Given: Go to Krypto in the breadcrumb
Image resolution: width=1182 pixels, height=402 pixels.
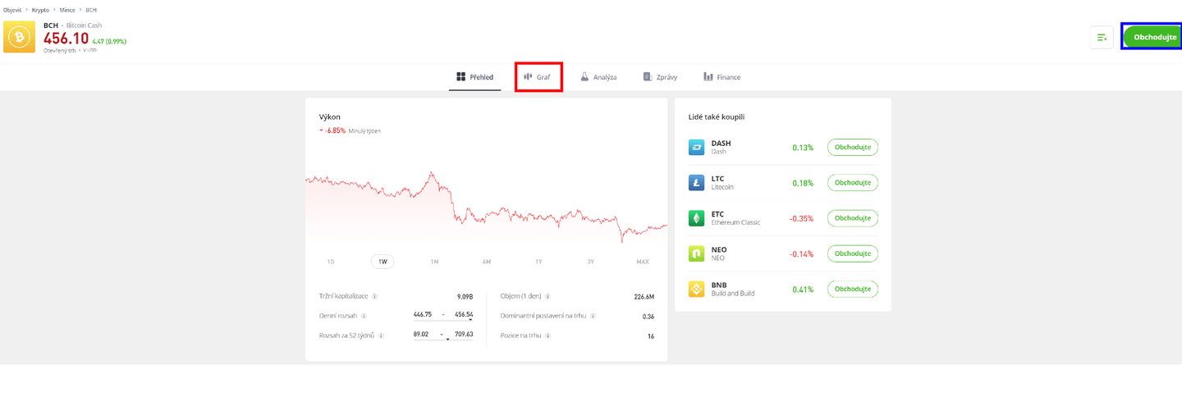Looking at the screenshot, I should 40,10.
